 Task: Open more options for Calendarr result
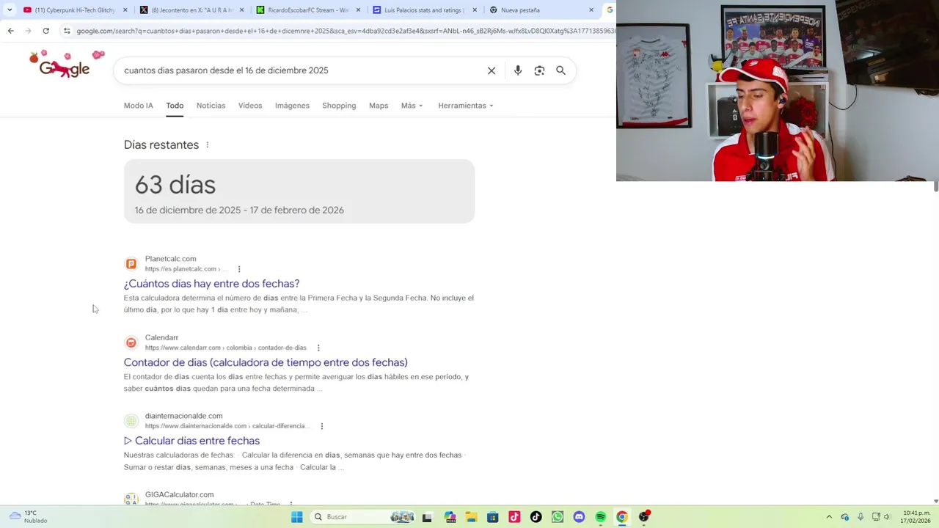[x=318, y=348]
